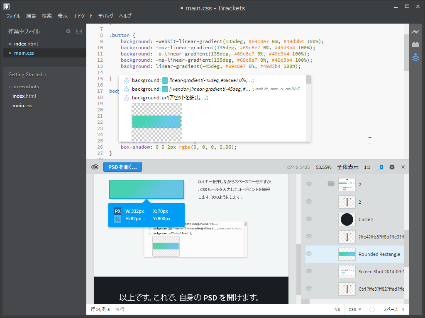This screenshot has height=318, width=425.
Task: Click the eye icon in the PSD panel toolbar
Action: [95, 167]
